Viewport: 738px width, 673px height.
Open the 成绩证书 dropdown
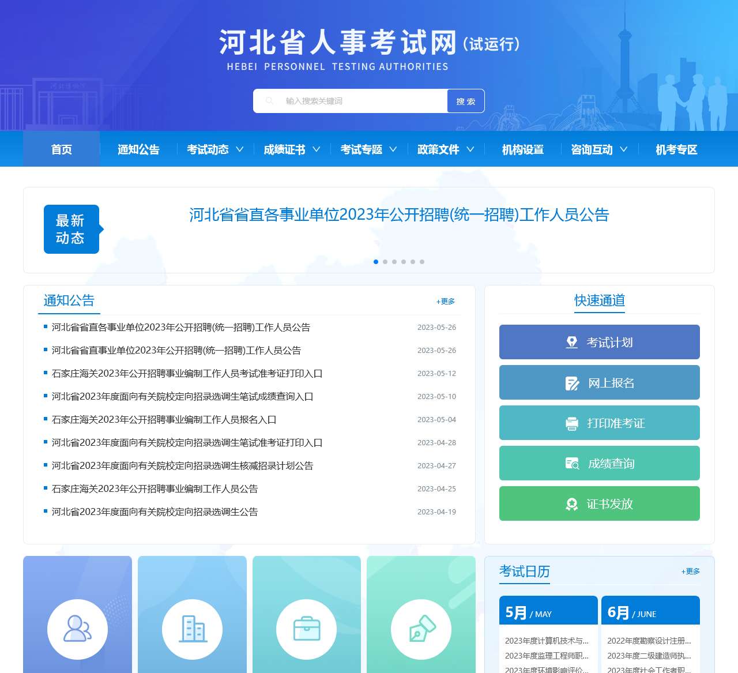(x=291, y=149)
